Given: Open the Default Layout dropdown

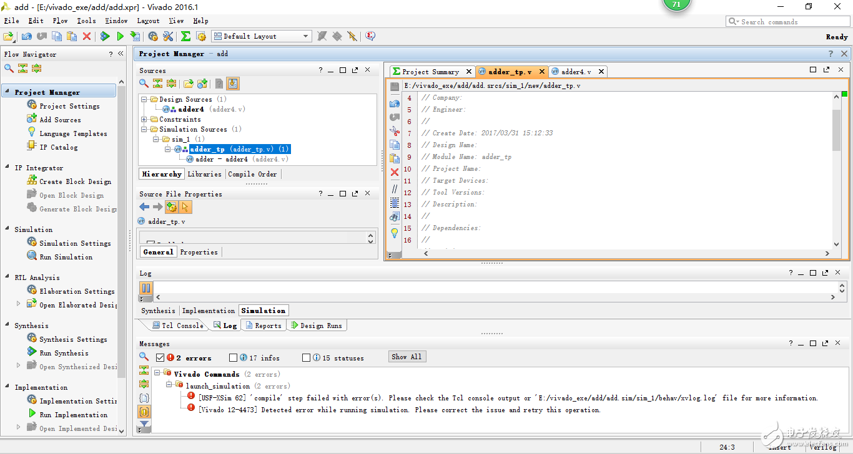Looking at the screenshot, I should [x=261, y=36].
